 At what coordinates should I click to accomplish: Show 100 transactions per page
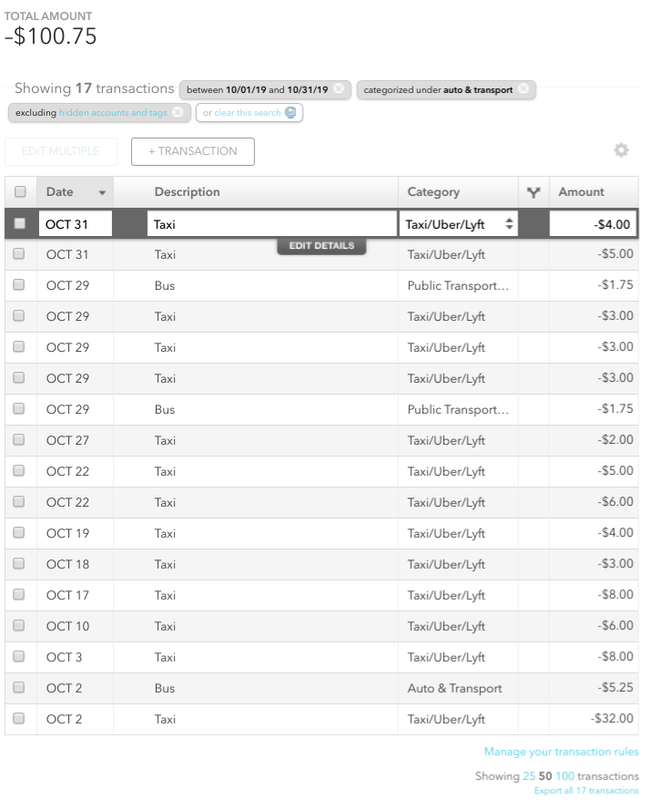(x=565, y=776)
